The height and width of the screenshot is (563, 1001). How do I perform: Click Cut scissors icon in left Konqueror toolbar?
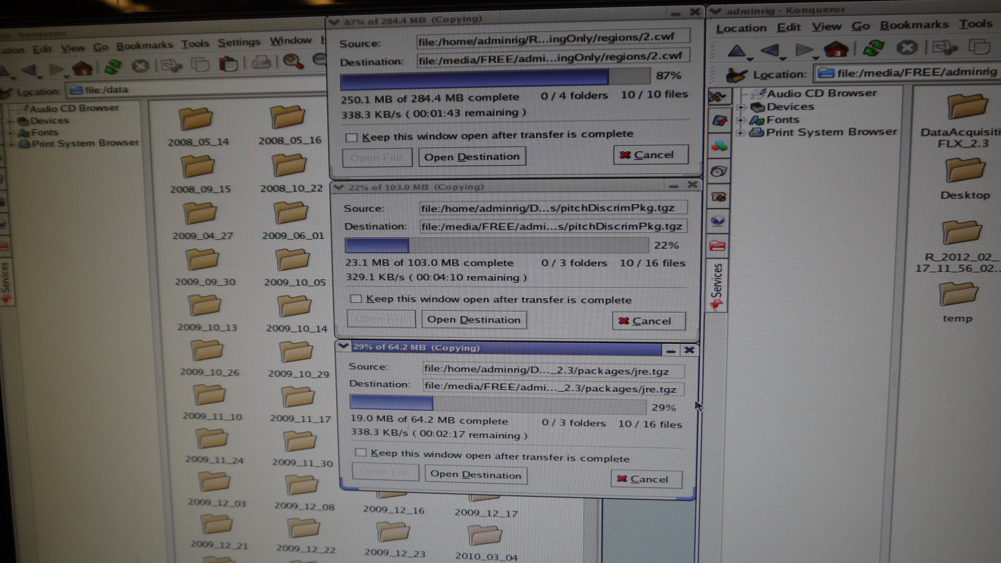[171, 65]
